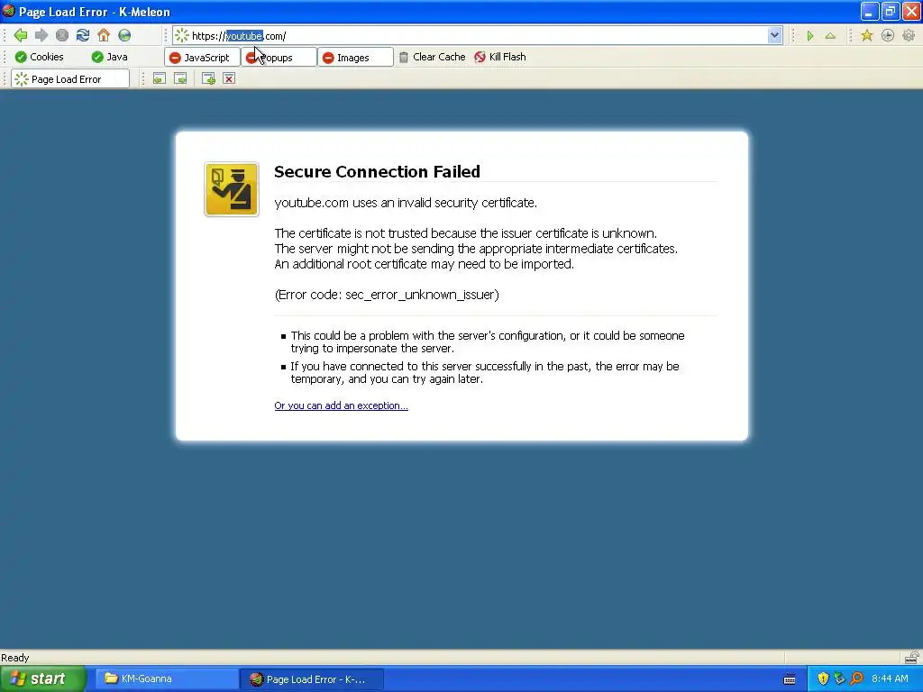Click the 'Secure Connection Failed' heading
The image size is (923, 692).
tap(378, 171)
